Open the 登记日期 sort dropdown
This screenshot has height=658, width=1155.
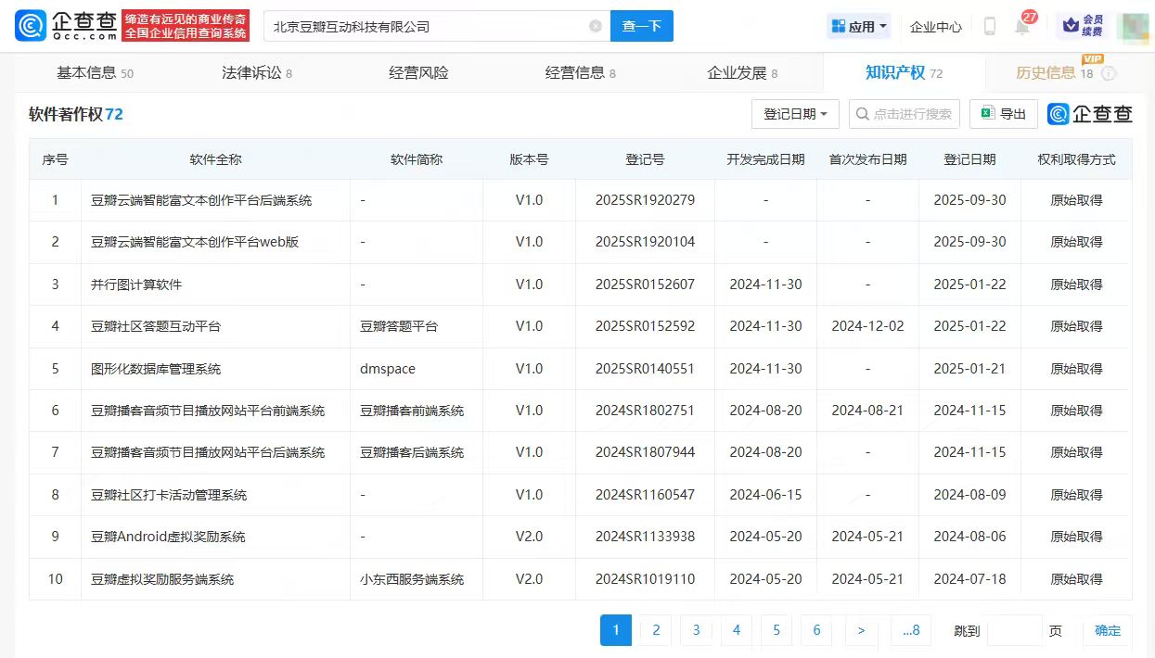(794, 113)
